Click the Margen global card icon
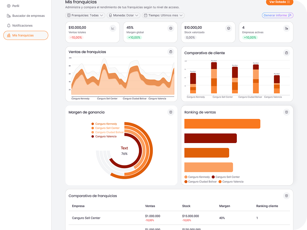The width and height of the screenshot is (307, 230). click(171, 28)
